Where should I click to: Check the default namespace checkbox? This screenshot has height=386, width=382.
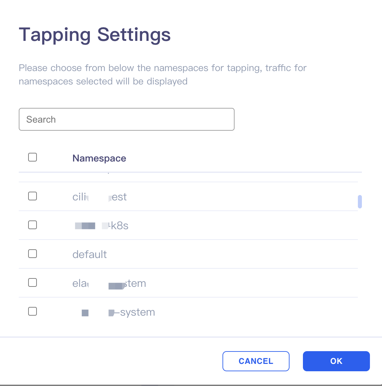[x=33, y=254]
